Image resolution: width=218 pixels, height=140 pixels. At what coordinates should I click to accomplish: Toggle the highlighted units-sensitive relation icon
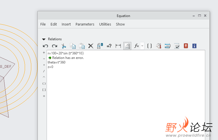click(x=127, y=46)
